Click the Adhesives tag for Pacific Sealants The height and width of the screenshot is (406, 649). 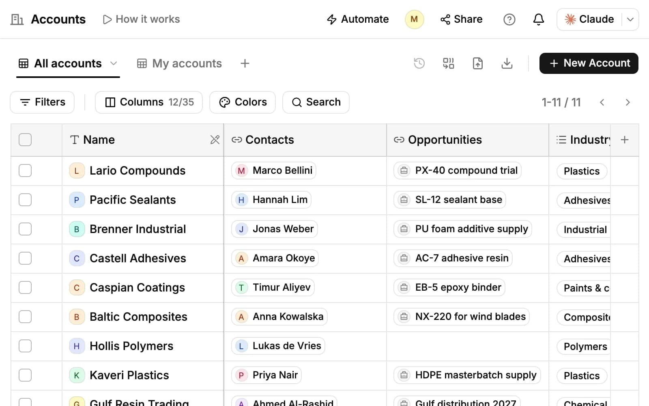584,200
